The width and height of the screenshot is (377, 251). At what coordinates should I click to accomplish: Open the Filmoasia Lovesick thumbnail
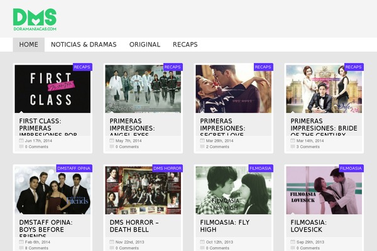tap(324, 190)
